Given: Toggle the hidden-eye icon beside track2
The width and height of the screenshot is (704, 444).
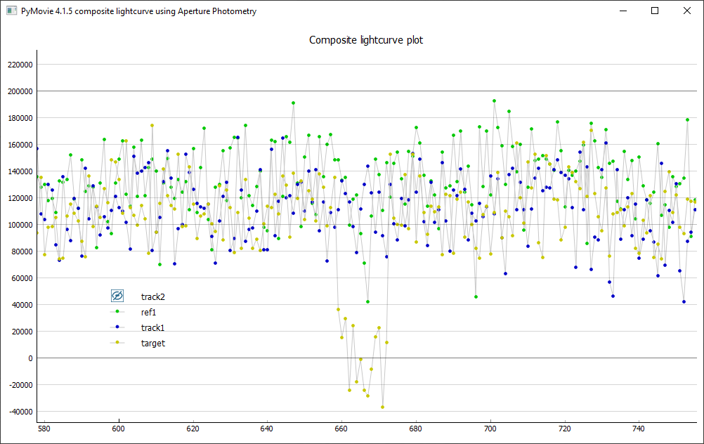Looking at the screenshot, I should point(117,296).
